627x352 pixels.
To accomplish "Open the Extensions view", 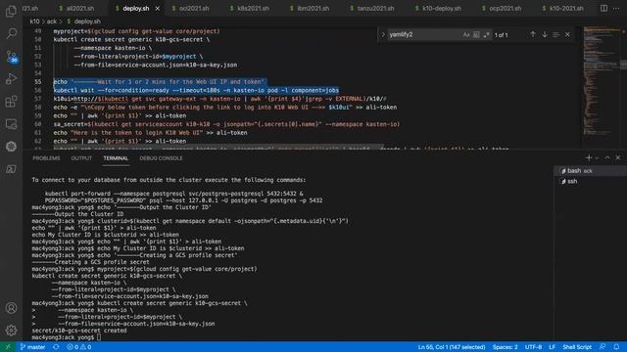I will [11, 102].
